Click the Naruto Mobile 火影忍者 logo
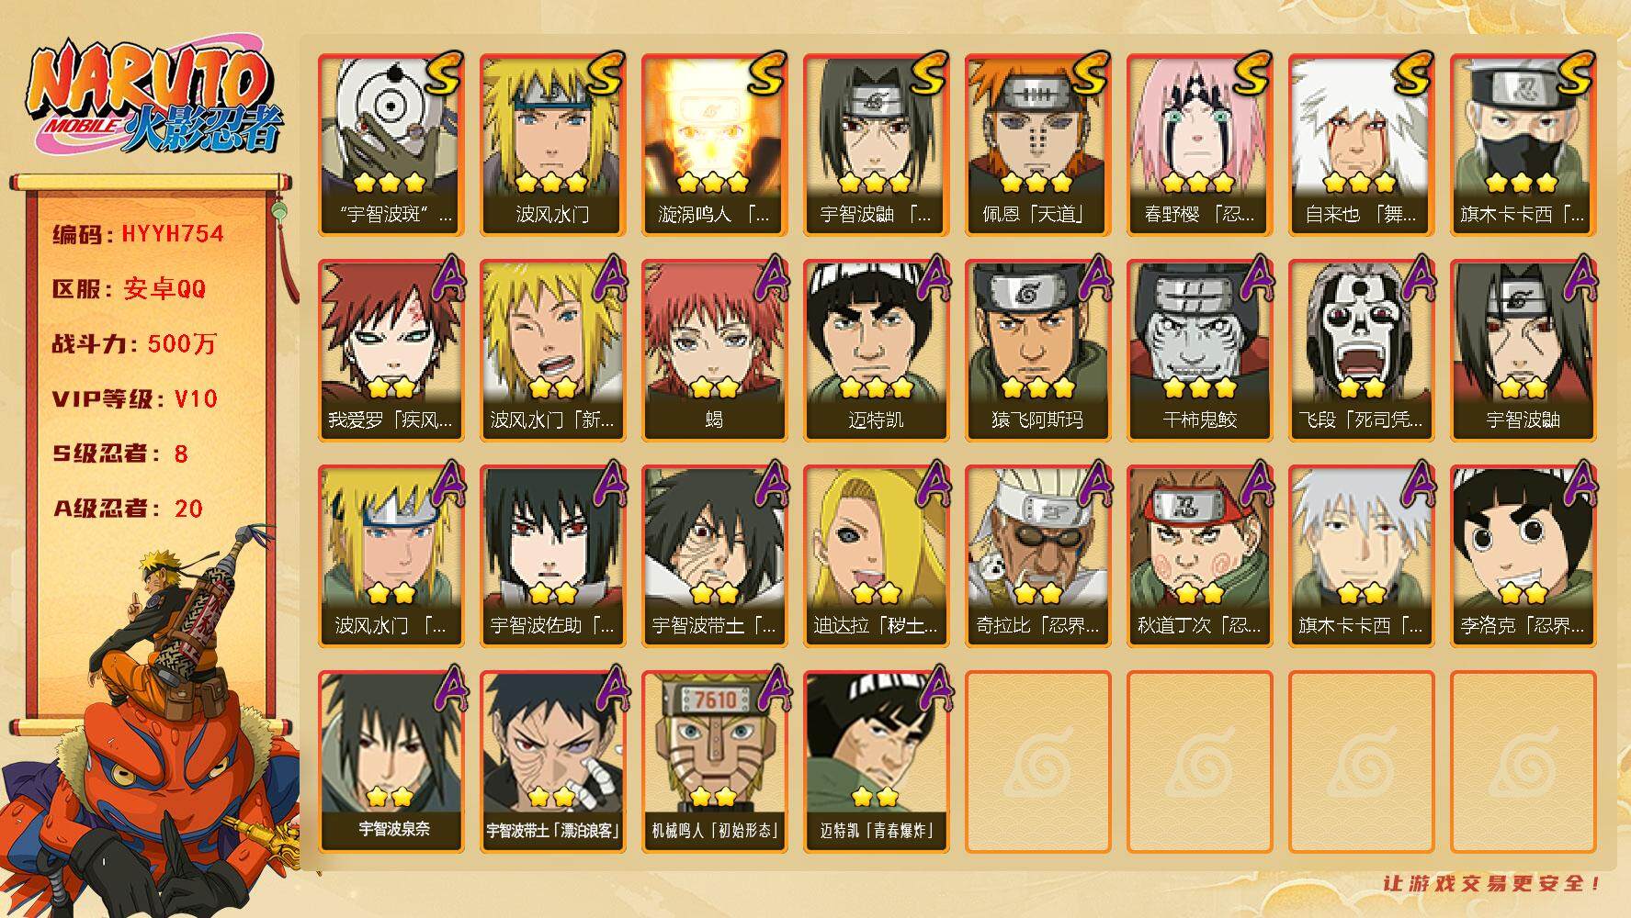The image size is (1631, 918). [152, 98]
